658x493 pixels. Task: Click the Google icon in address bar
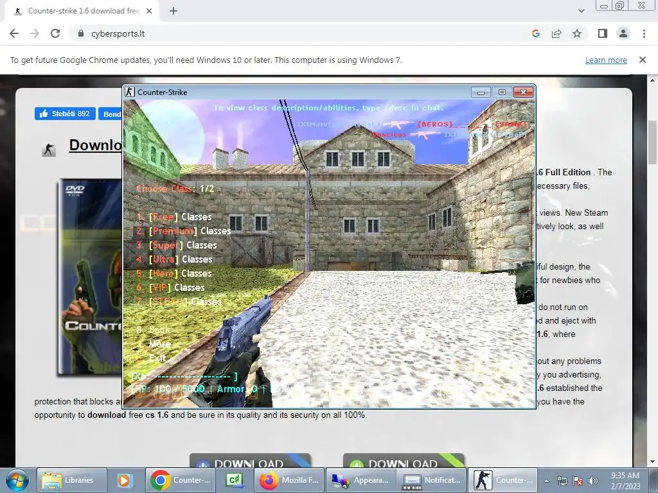tap(535, 33)
